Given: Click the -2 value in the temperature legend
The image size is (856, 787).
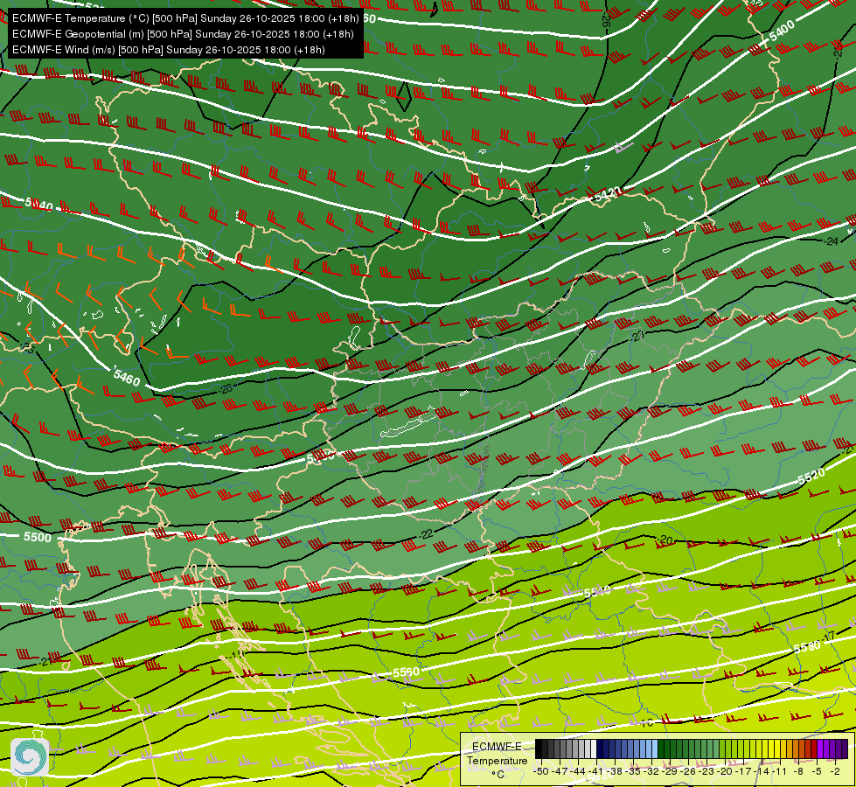Looking at the screenshot, I should click(x=835, y=771).
